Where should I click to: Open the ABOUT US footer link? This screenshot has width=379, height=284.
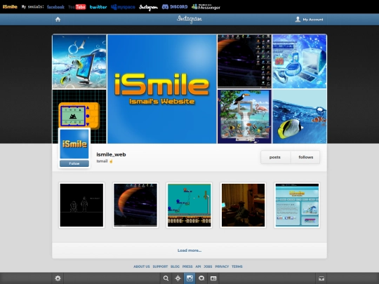[x=142, y=266]
